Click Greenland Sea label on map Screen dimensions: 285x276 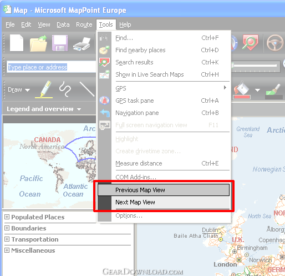[248, 132]
